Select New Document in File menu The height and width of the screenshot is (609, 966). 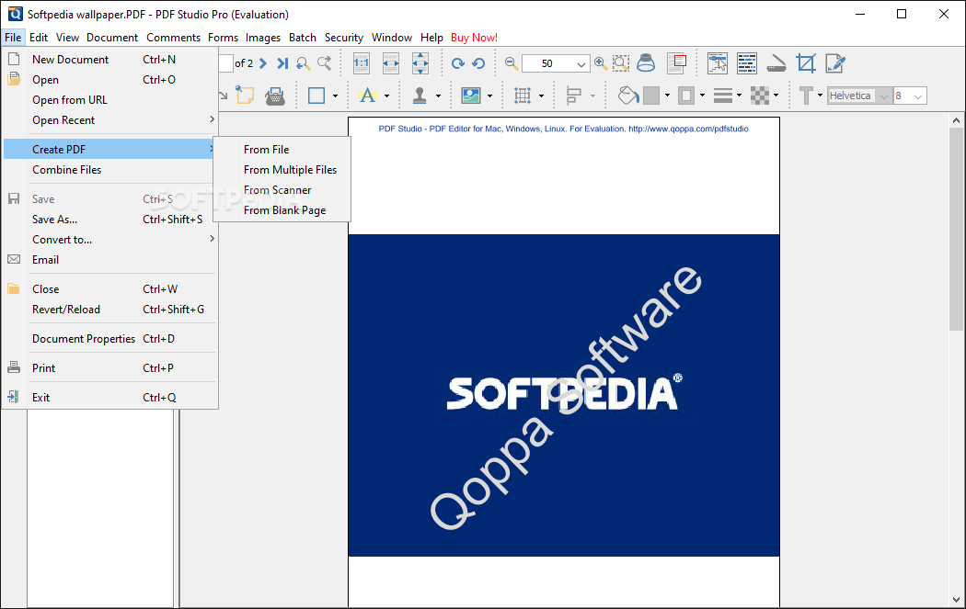(110, 60)
